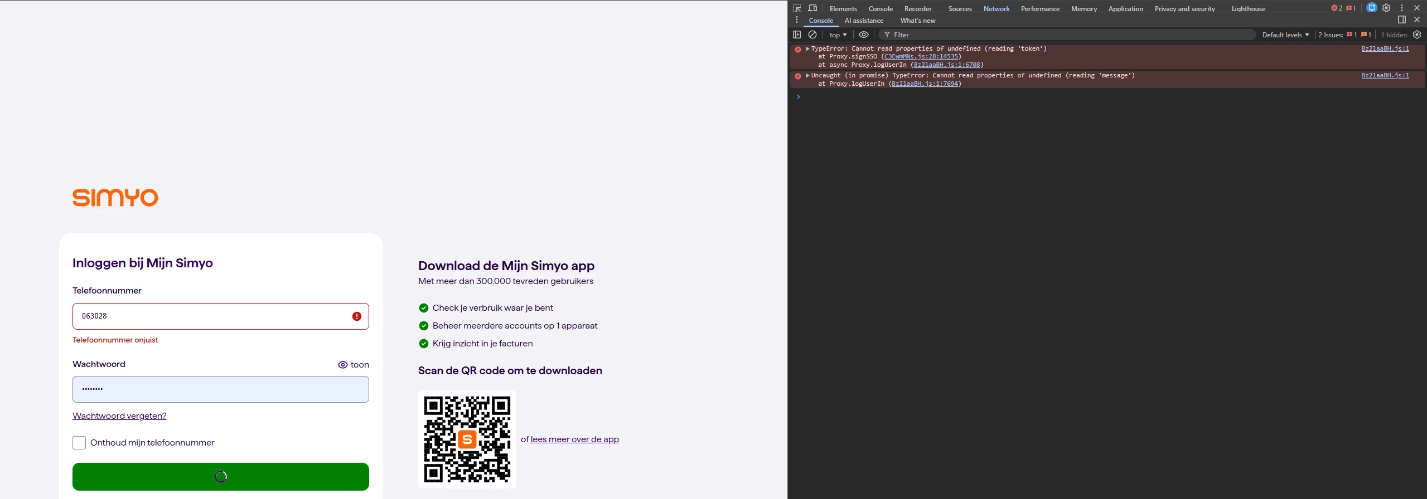
Task: Open console settings gear
Action: pos(1417,35)
